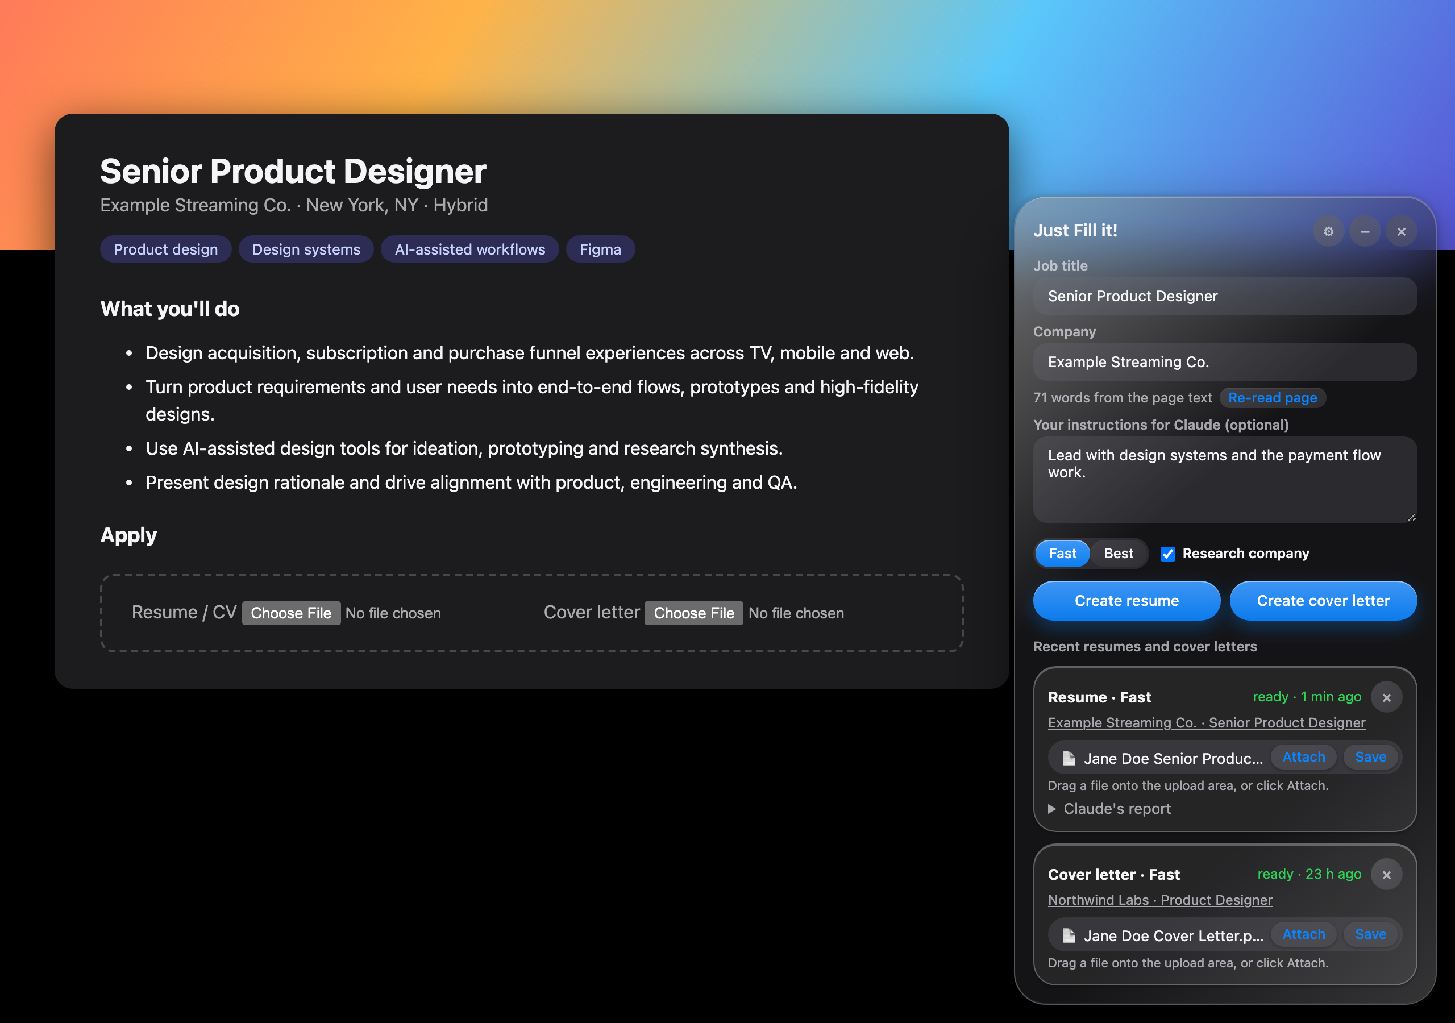Screen dimensions: 1455x1023
Task: Save the Jane Doe Senior Product resume
Action: (1371, 757)
